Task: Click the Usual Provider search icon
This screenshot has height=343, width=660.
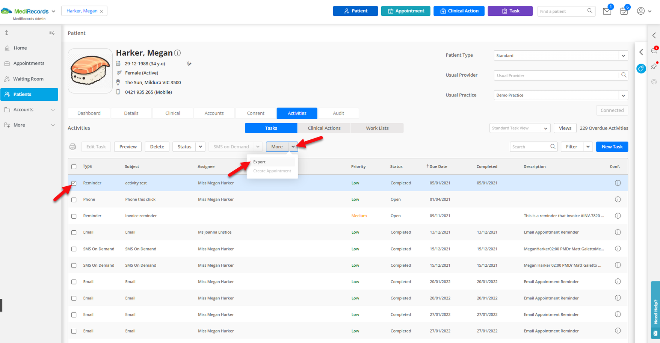Action: [x=624, y=75]
